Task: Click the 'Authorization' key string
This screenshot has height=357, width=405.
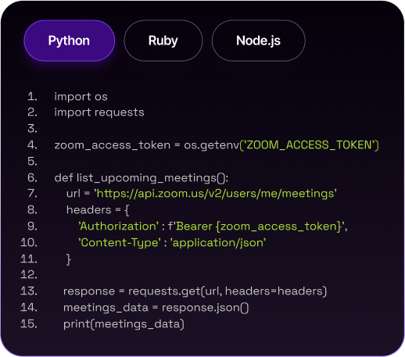Action: (x=118, y=227)
